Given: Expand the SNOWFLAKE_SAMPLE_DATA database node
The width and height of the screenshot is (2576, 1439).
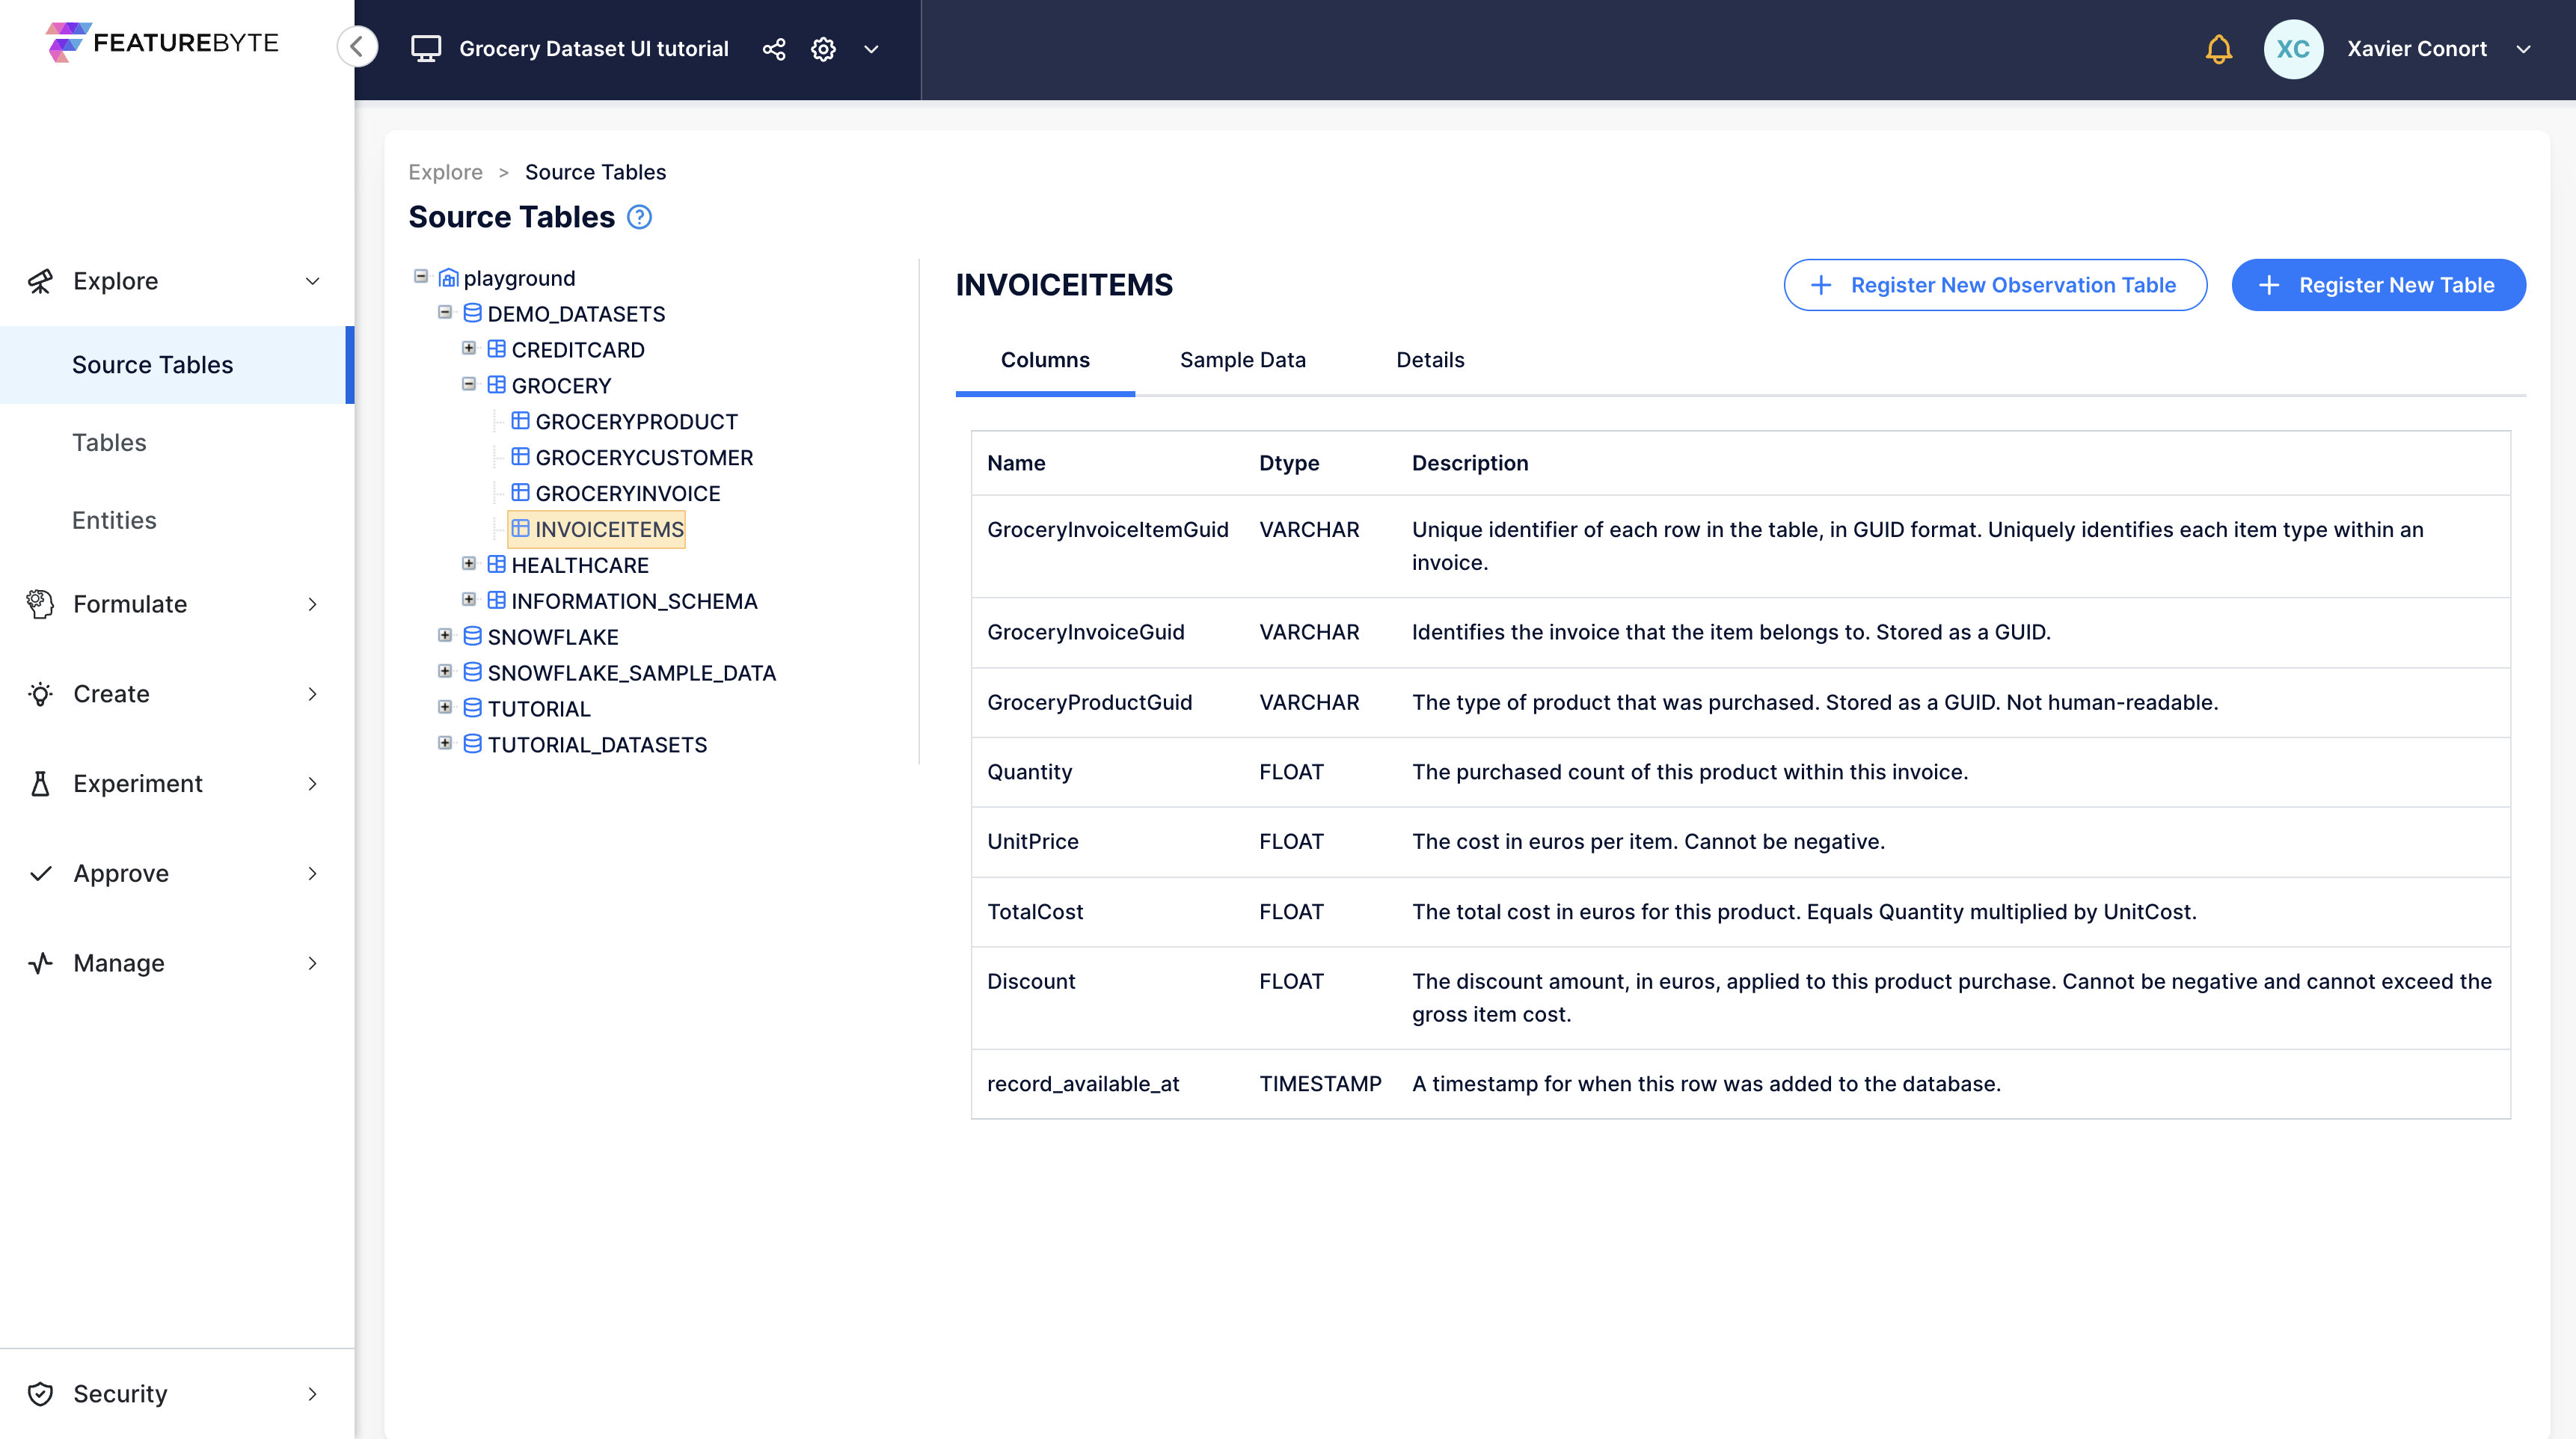Looking at the screenshot, I should coord(445,671).
